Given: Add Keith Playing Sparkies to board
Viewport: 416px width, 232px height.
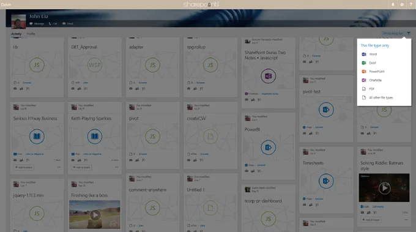Looking at the screenshot, I should (82, 168).
